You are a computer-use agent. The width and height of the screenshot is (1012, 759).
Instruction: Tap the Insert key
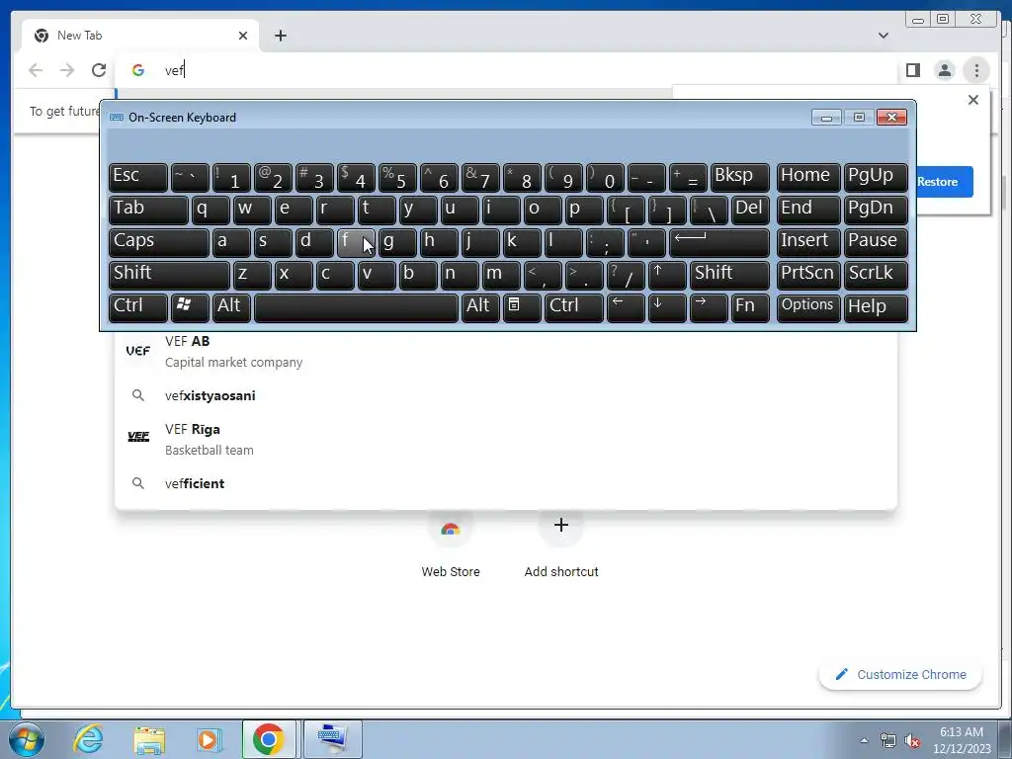click(808, 243)
